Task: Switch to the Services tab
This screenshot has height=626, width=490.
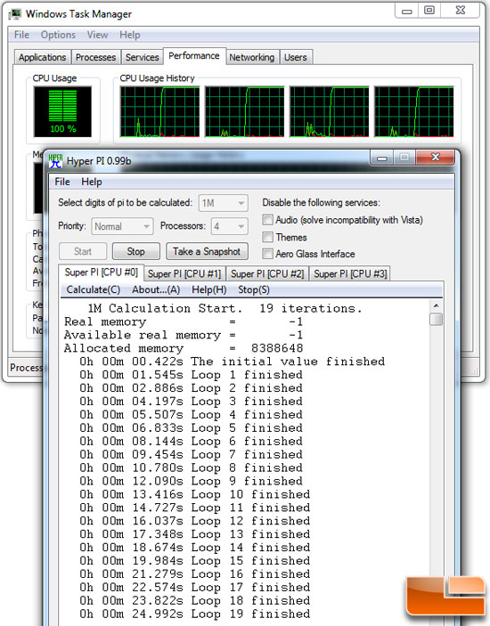Action: coord(143,58)
